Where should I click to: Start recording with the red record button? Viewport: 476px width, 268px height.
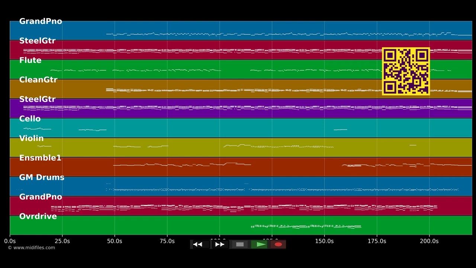tap(278, 245)
